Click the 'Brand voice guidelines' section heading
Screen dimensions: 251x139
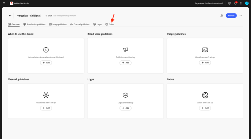(x=100, y=34)
